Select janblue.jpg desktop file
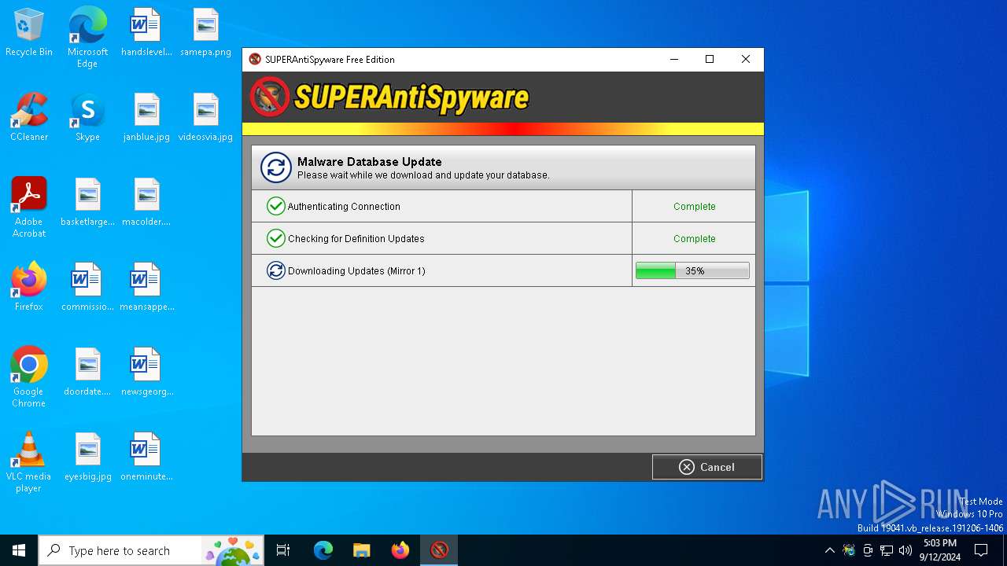The height and width of the screenshot is (566, 1007). [146, 117]
